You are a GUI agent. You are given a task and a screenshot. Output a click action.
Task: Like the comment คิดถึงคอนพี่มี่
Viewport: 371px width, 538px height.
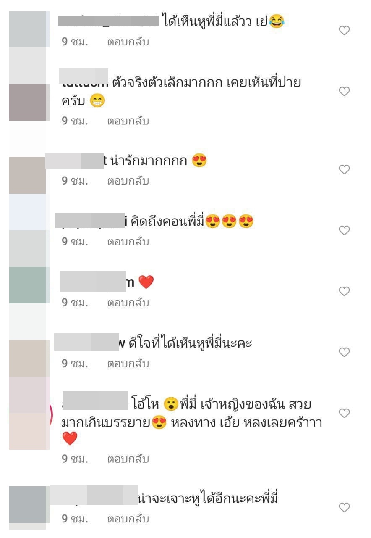coord(344,230)
